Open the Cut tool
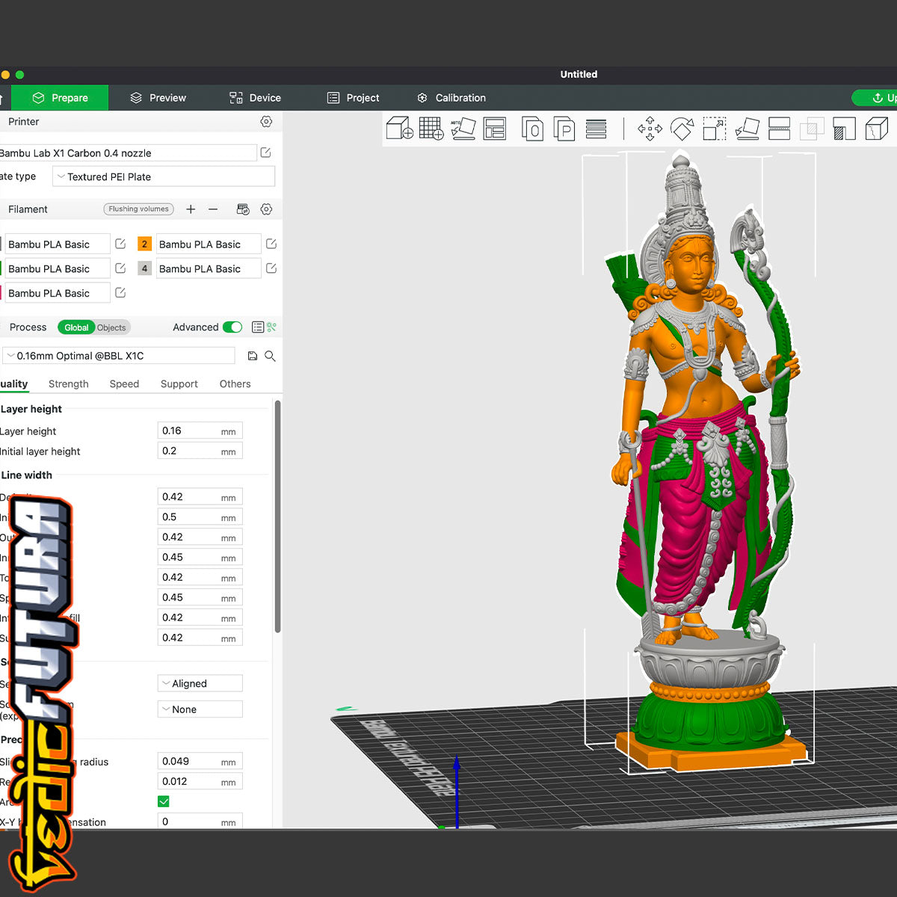This screenshot has height=897, width=897. tap(779, 129)
